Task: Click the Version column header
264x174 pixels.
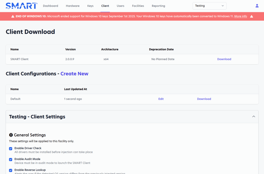Action: tap(70, 49)
